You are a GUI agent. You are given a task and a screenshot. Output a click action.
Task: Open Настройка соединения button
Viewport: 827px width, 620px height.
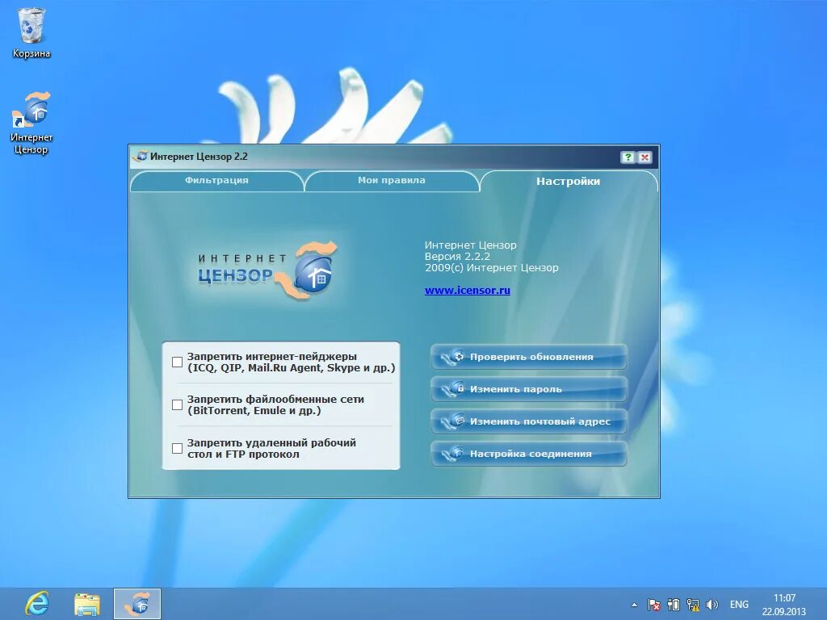tap(529, 454)
